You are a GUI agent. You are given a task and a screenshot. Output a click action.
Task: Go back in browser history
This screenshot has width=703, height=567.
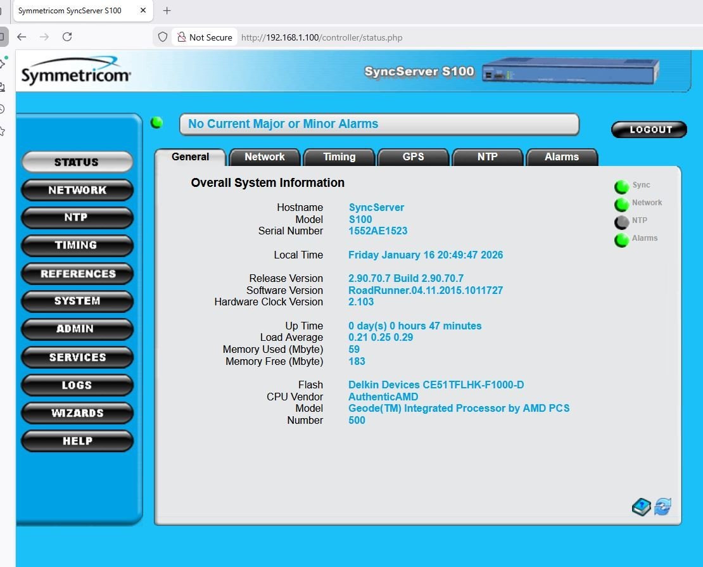(x=22, y=37)
